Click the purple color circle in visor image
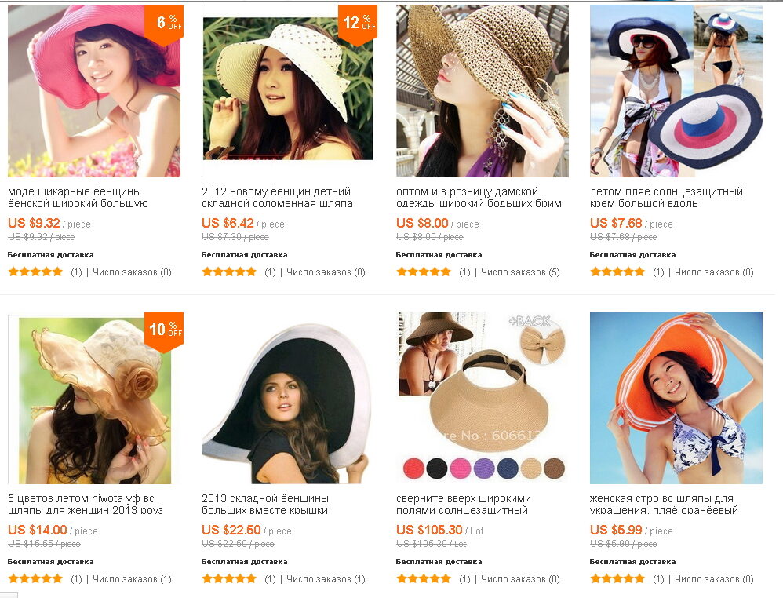Screen dimensions: 783x598 point(483,469)
